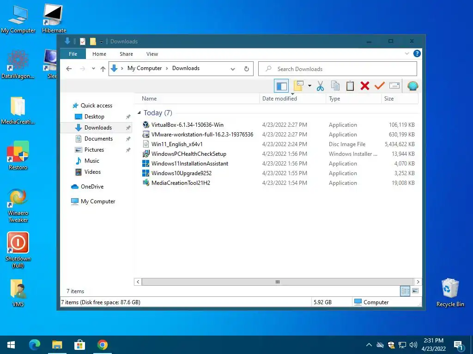473x354 pixels.
Task: Switch to Large icons view icon
Action: click(415, 291)
